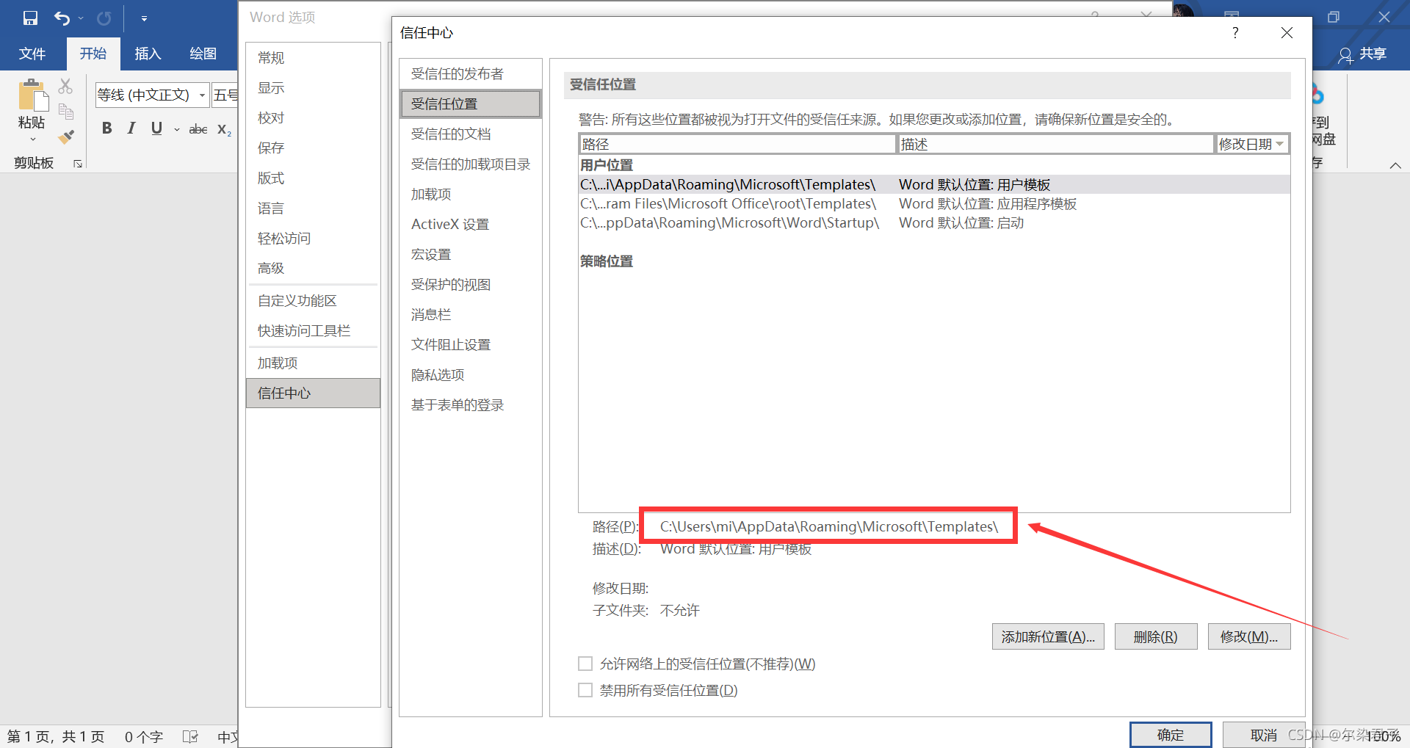The image size is (1410, 748).
Task: Select 常规 in Word options
Action: coord(313,58)
